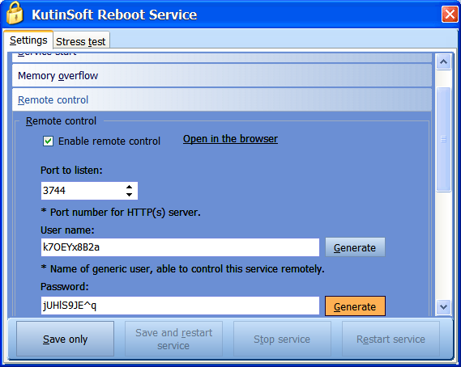The image size is (461, 367).
Task: Click the User name text field
Action: coord(180,247)
